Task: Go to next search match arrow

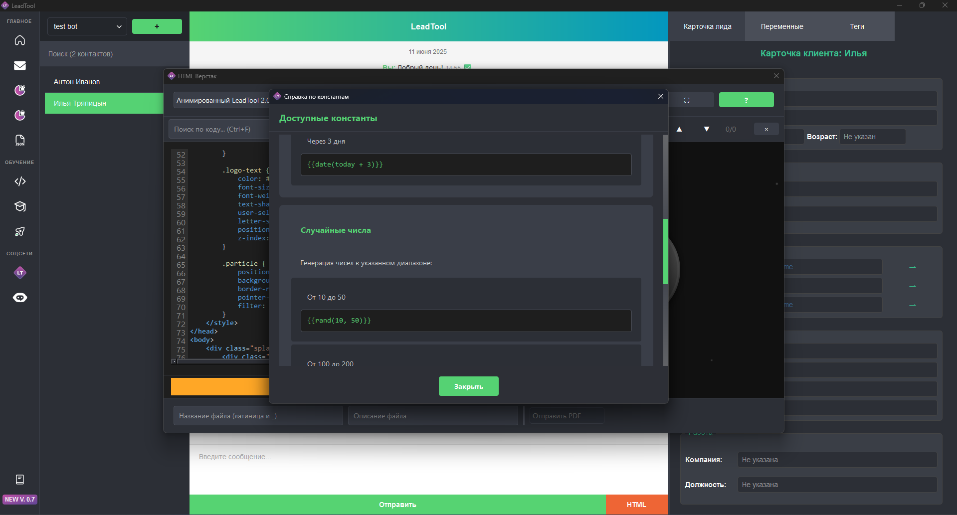Action: tap(707, 129)
